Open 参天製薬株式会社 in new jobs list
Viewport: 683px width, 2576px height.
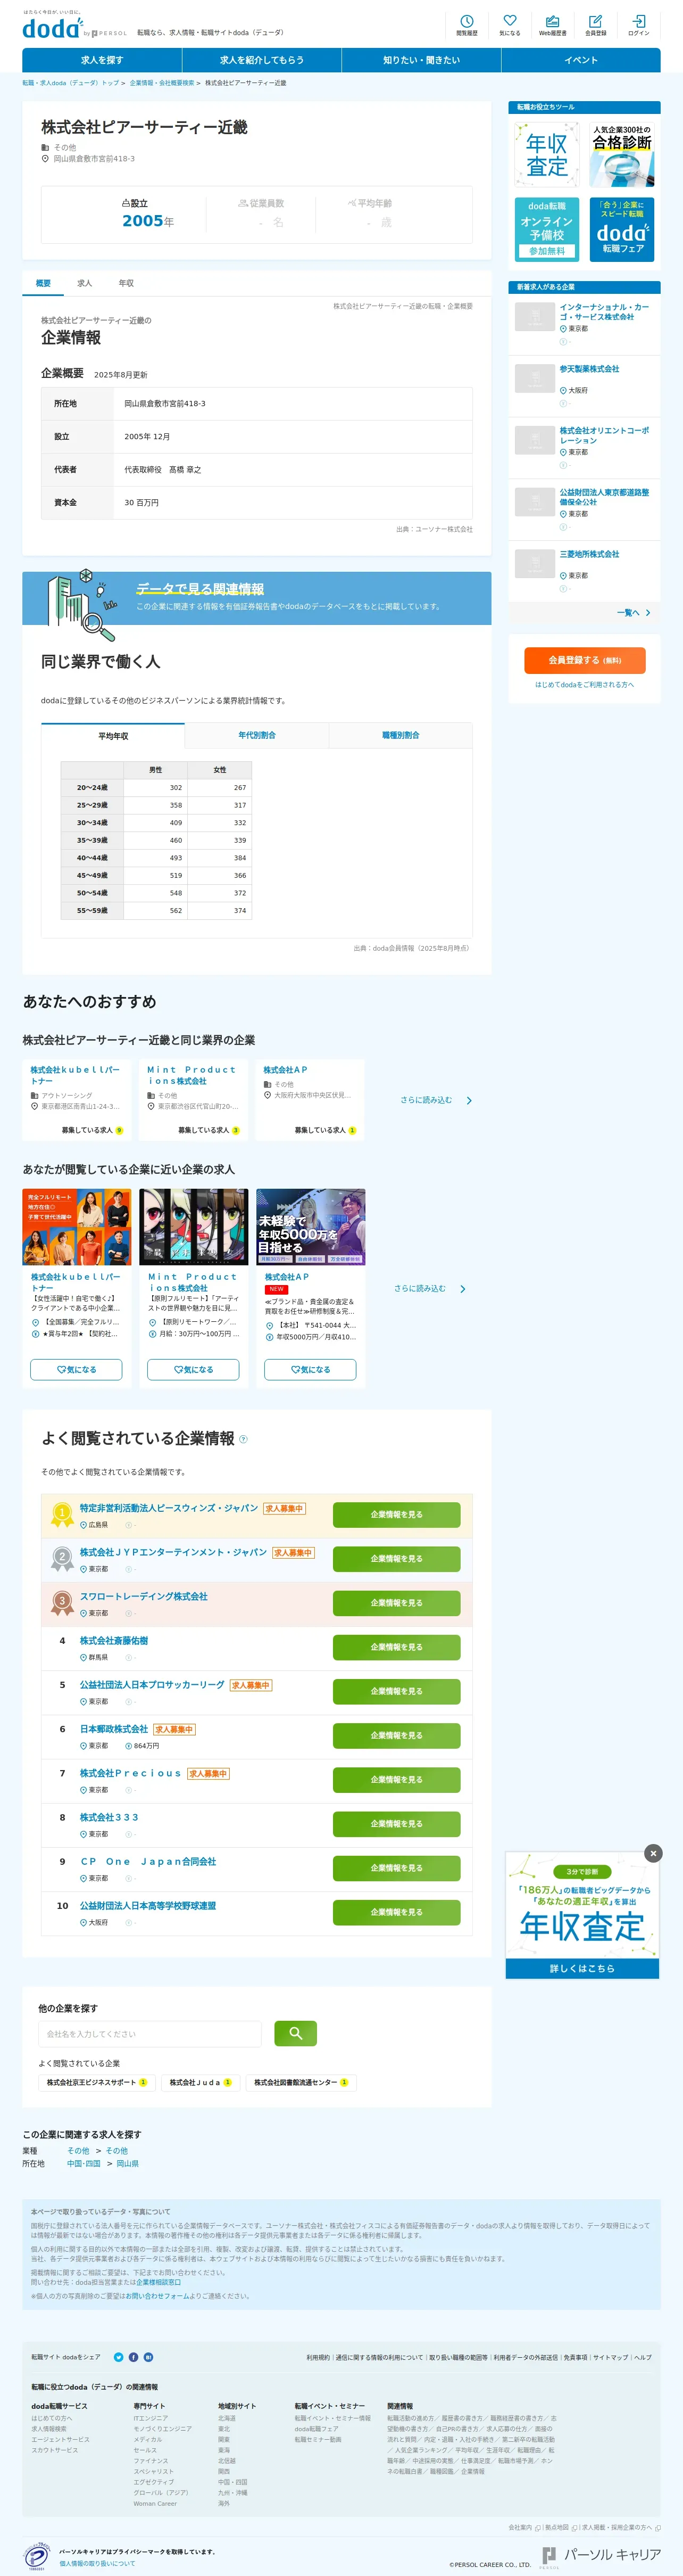589,369
